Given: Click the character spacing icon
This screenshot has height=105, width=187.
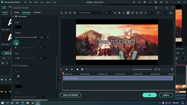Looking at the screenshot, I should (158, 13).
